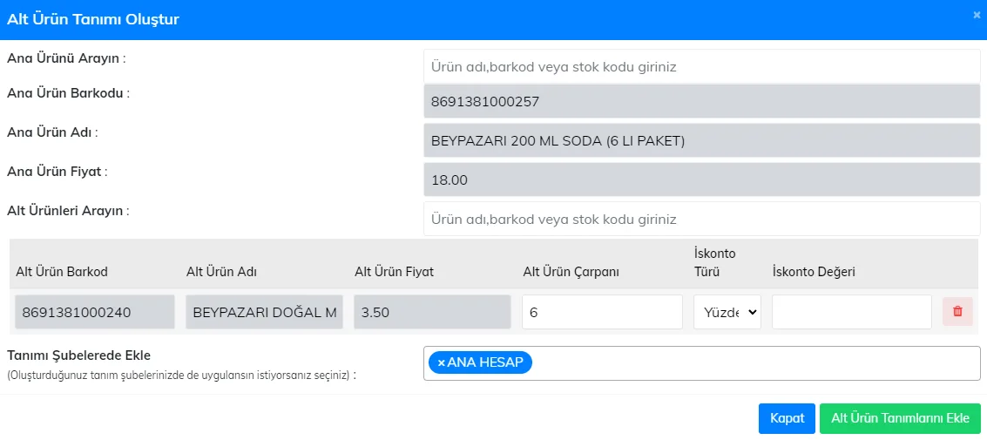
Task: Click Alt Ürün Tanımlarını Ekle button
Action: click(x=900, y=418)
